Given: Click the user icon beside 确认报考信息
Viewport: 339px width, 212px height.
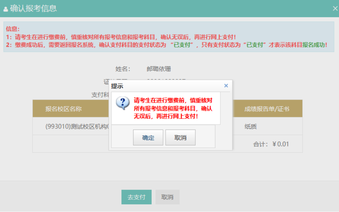Looking at the screenshot, I should 6,9.
